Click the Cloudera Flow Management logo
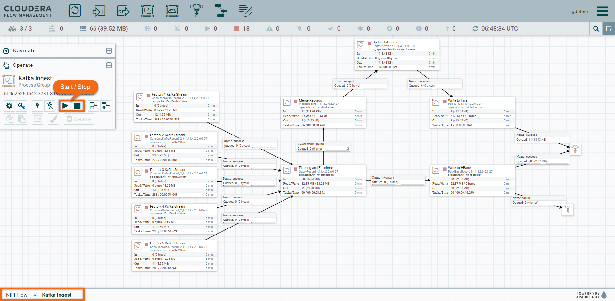 (28, 11)
